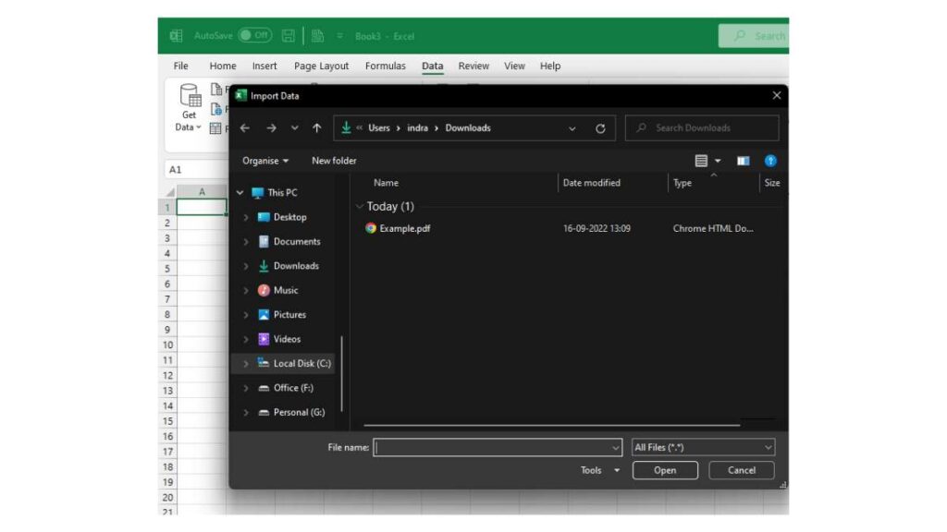Toggle AutoSave in the Excel title bar
This screenshot has height=532, width=947.
pos(249,34)
